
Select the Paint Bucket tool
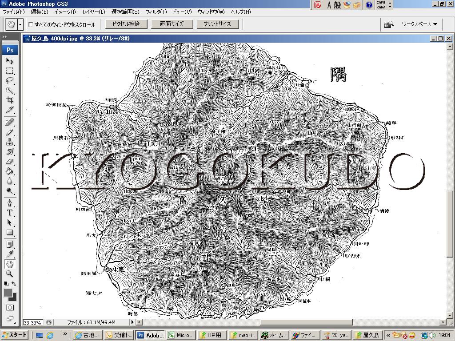(x=10, y=171)
